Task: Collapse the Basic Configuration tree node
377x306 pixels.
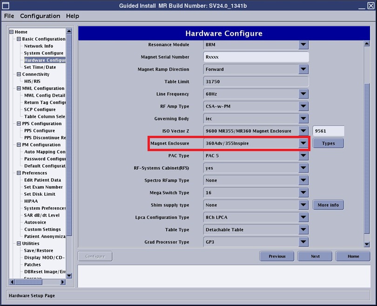Action: point(18,39)
